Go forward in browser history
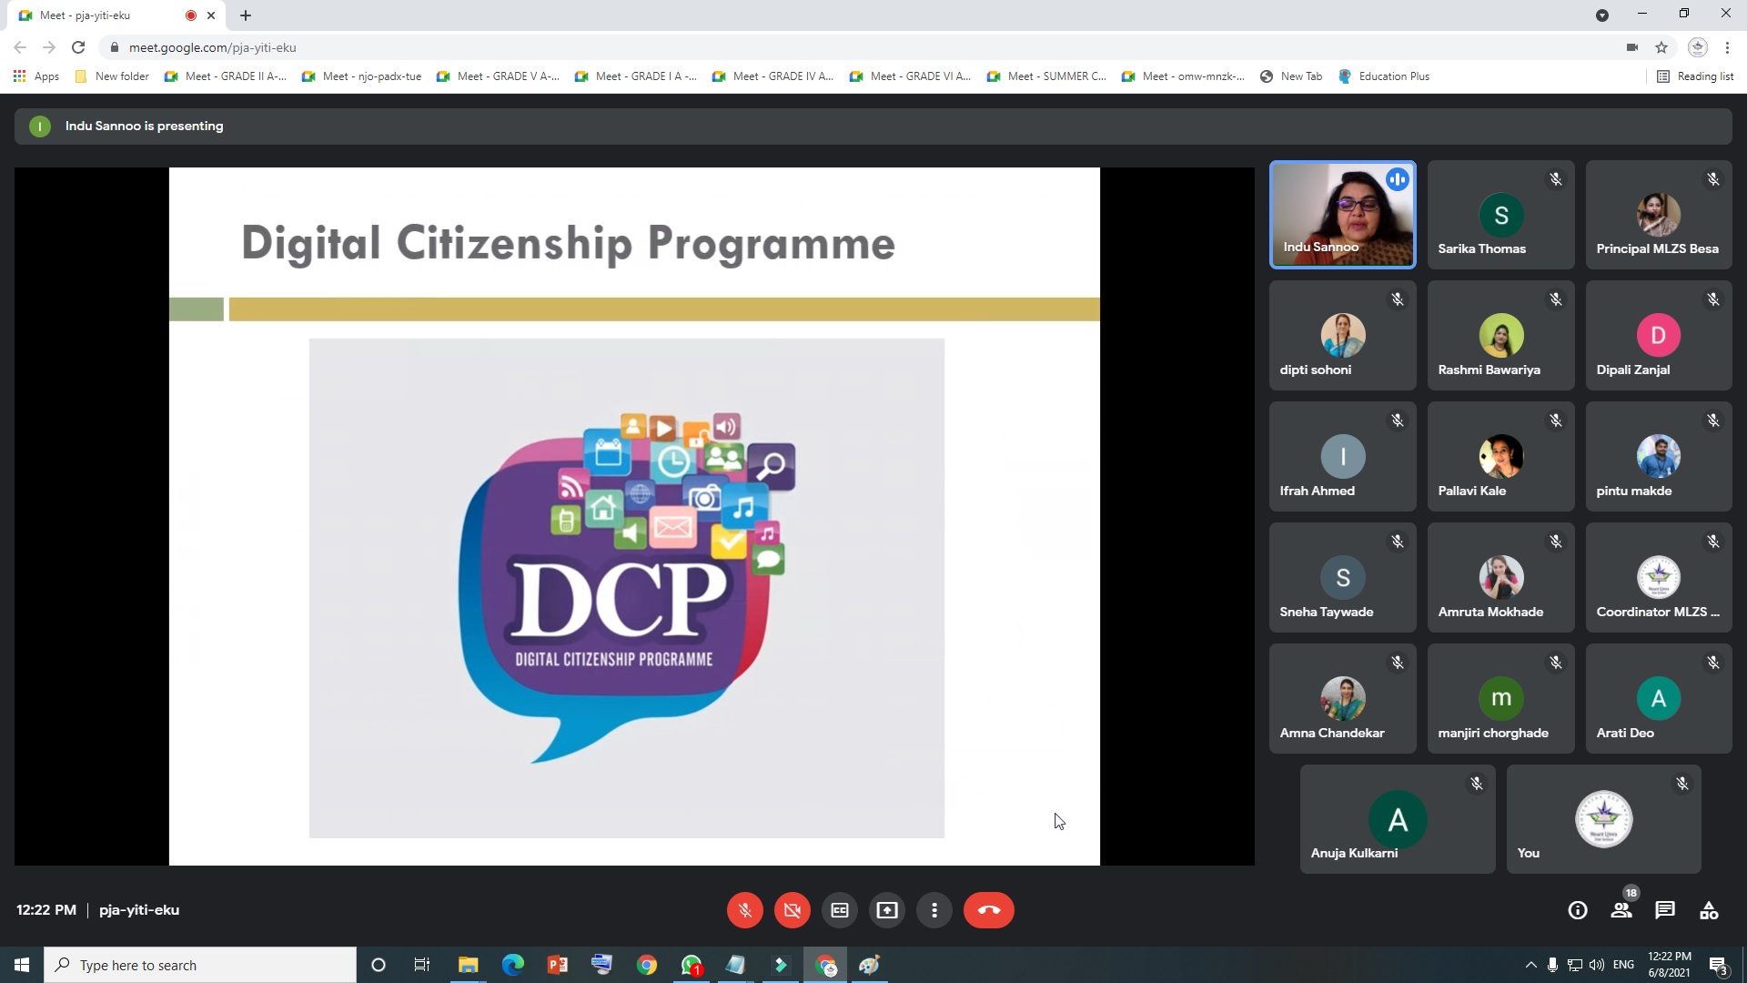 click(x=49, y=47)
